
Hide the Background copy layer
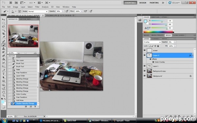(x=144, y=71)
